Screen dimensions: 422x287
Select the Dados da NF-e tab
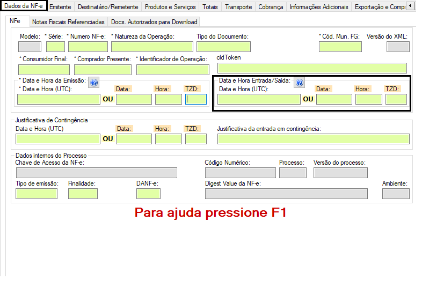24,6
